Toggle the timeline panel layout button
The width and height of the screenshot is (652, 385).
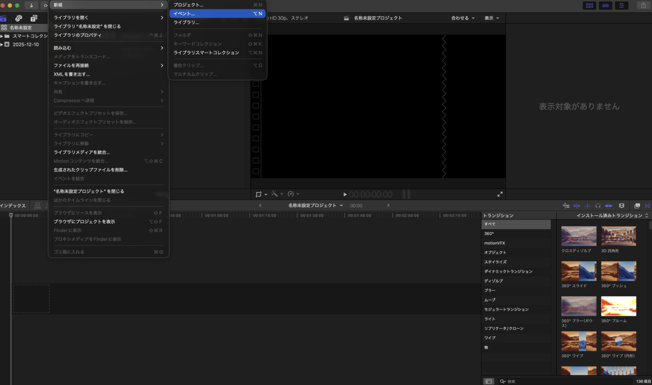point(605,5)
